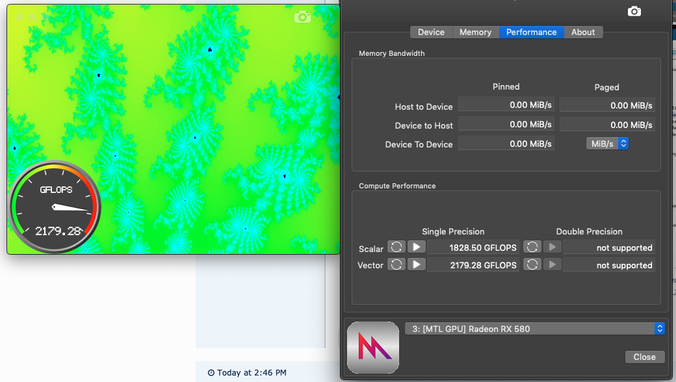Reset the Scalar single precision benchmark
This screenshot has height=382, width=676.
pyautogui.click(x=396, y=247)
